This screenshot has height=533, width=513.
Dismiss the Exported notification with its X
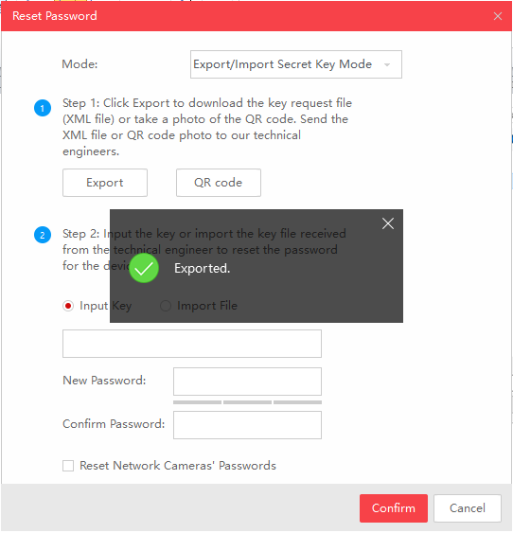pyautogui.click(x=388, y=223)
